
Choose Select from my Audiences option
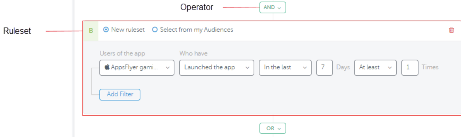pyautogui.click(x=155, y=30)
